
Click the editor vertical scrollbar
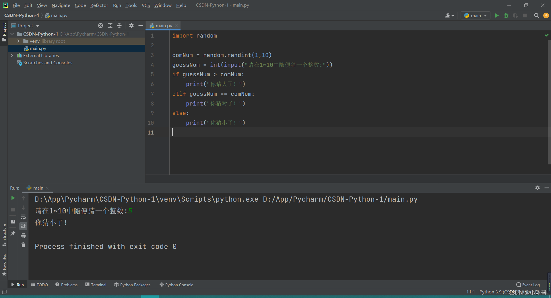pos(549,102)
